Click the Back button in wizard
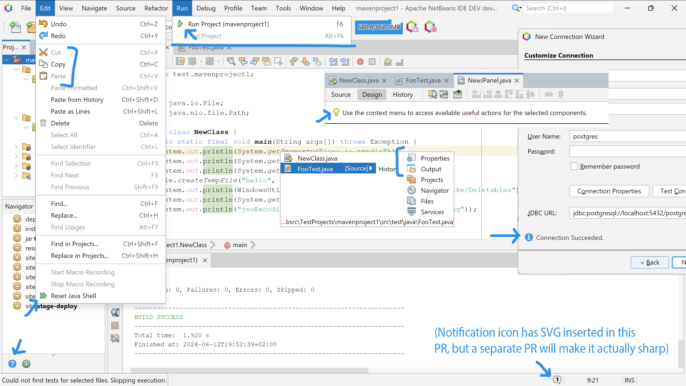686x386 pixels. (650, 262)
